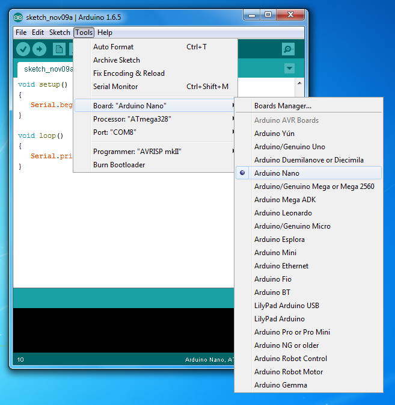Viewport: 395px width, 405px height.
Task: Click the Serial.pri code line
Action: coord(52,156)
